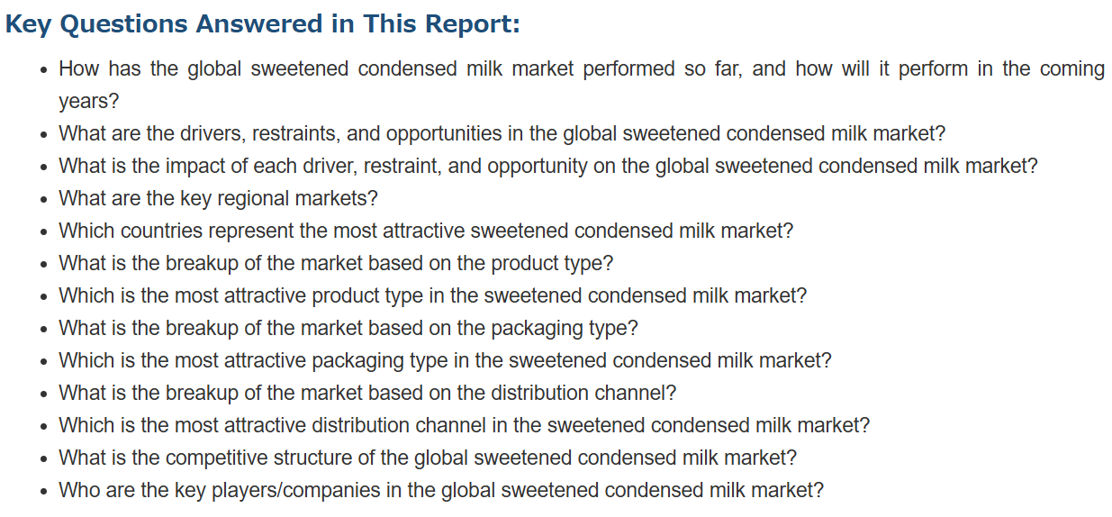Click the bullet dot before 'Who are the key players'
The width and height of the screenshot is (1112, 517).
pos(44,491)
